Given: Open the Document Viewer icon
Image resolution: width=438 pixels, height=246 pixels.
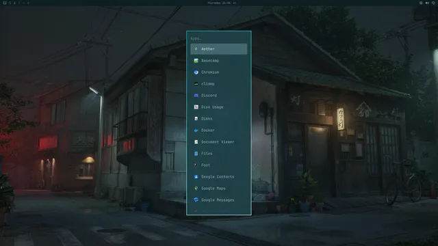Looking at the screenshot, I should (x=196, y=142).
